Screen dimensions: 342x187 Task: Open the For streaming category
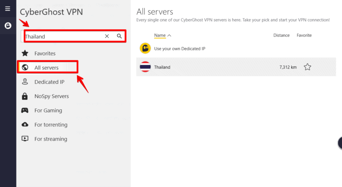[50, 139]
